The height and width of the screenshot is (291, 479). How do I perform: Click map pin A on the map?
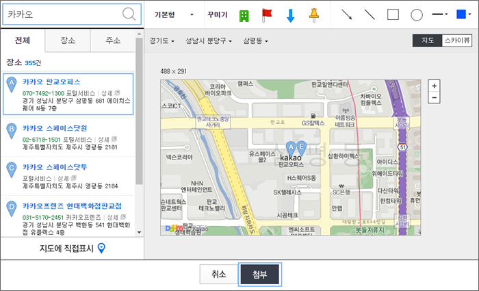(291, 149)
